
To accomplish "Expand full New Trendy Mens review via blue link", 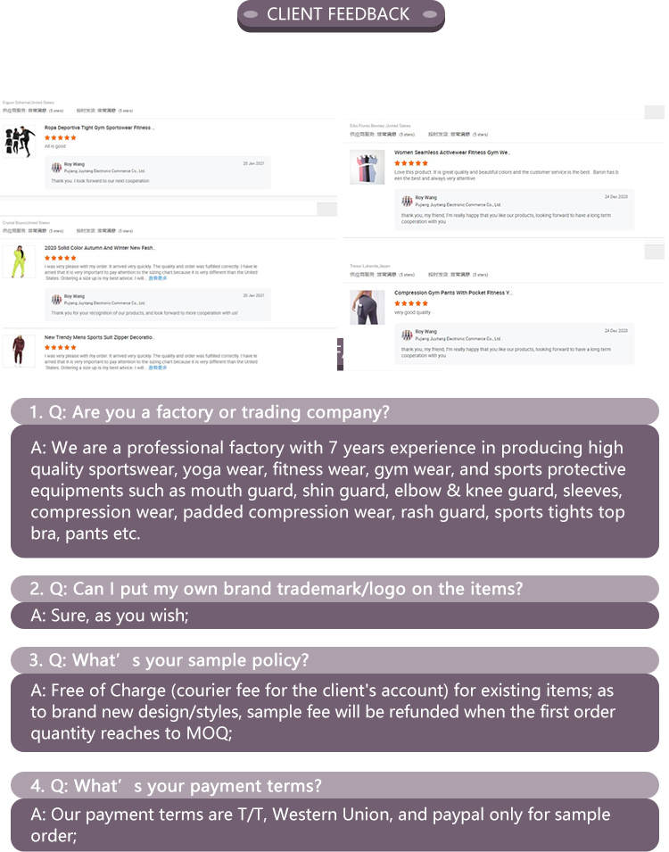I will [158, 368].
